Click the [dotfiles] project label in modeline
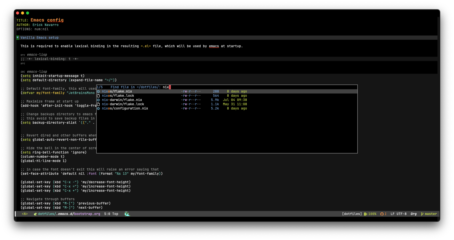The height and width of the screenshot is (240, 454). pyautogui.click(x=352, y=214)
